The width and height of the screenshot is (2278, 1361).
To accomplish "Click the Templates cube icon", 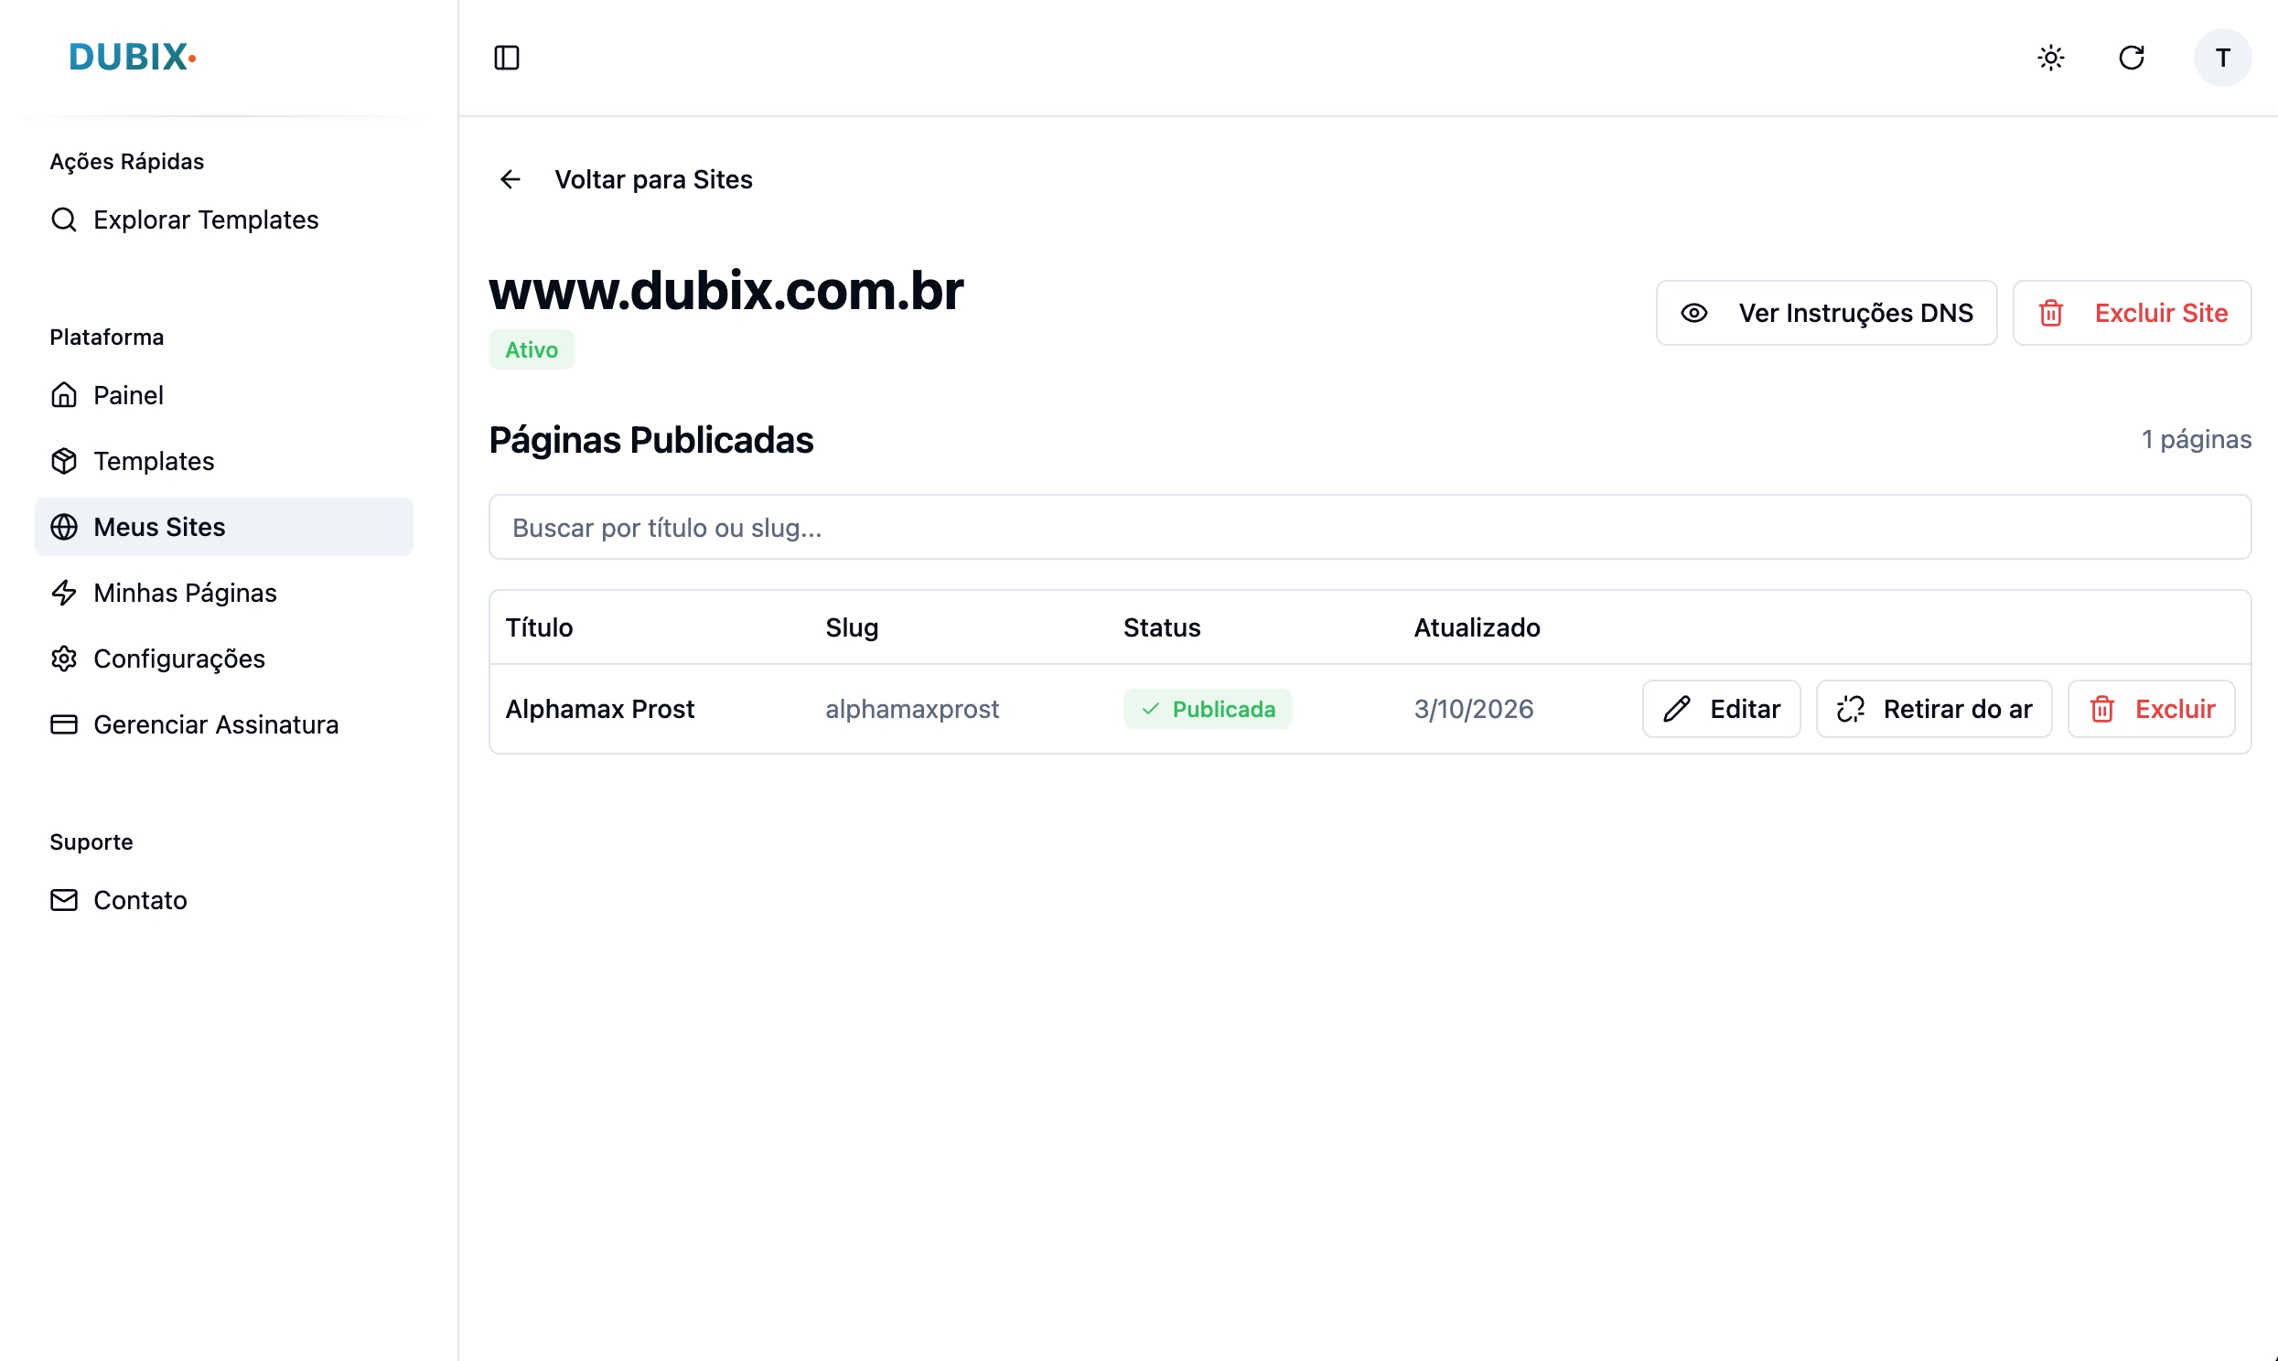I will [x=63, y=460].
